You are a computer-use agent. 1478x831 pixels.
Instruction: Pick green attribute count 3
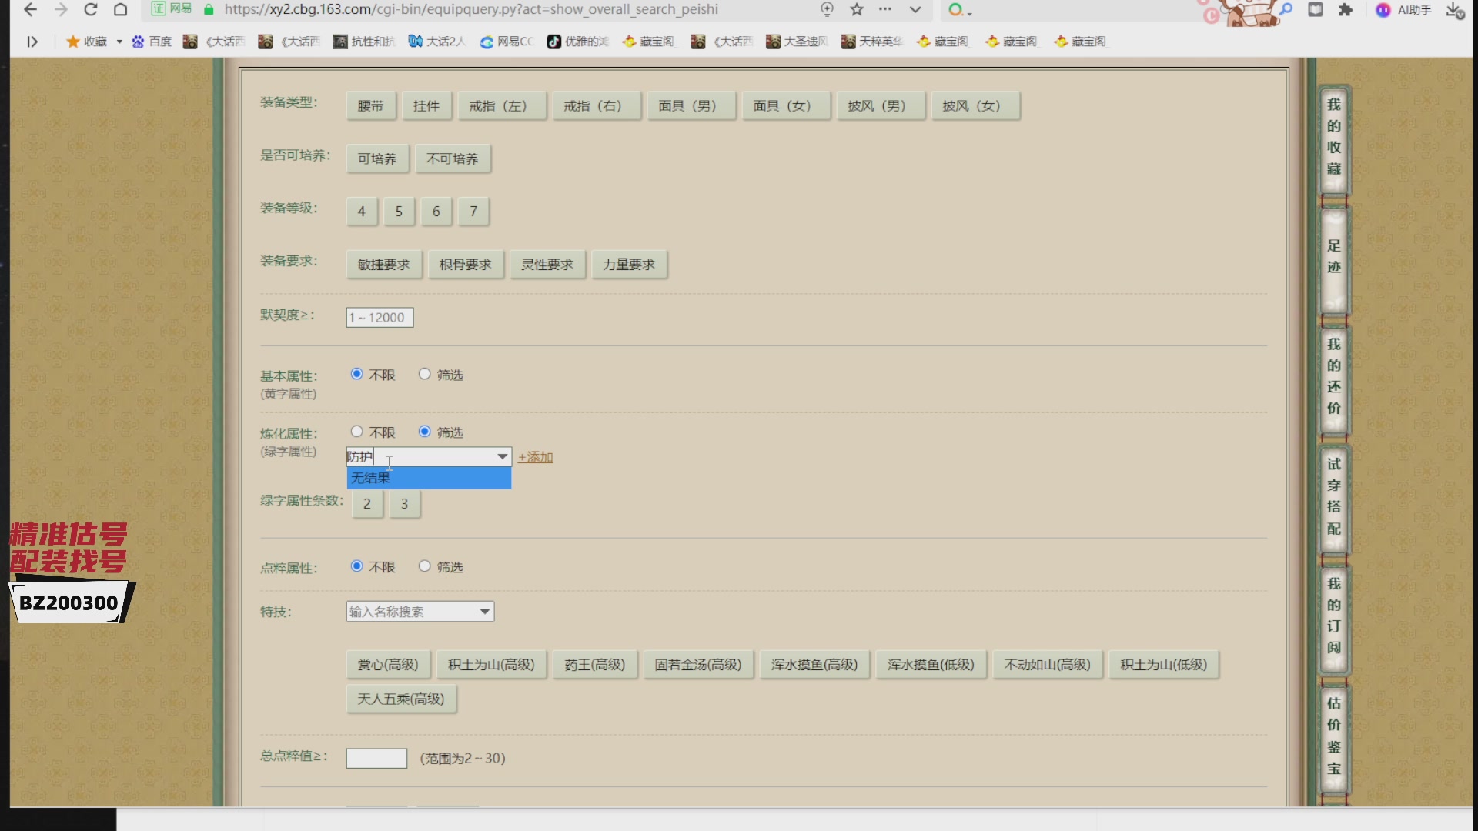[405, 503]
